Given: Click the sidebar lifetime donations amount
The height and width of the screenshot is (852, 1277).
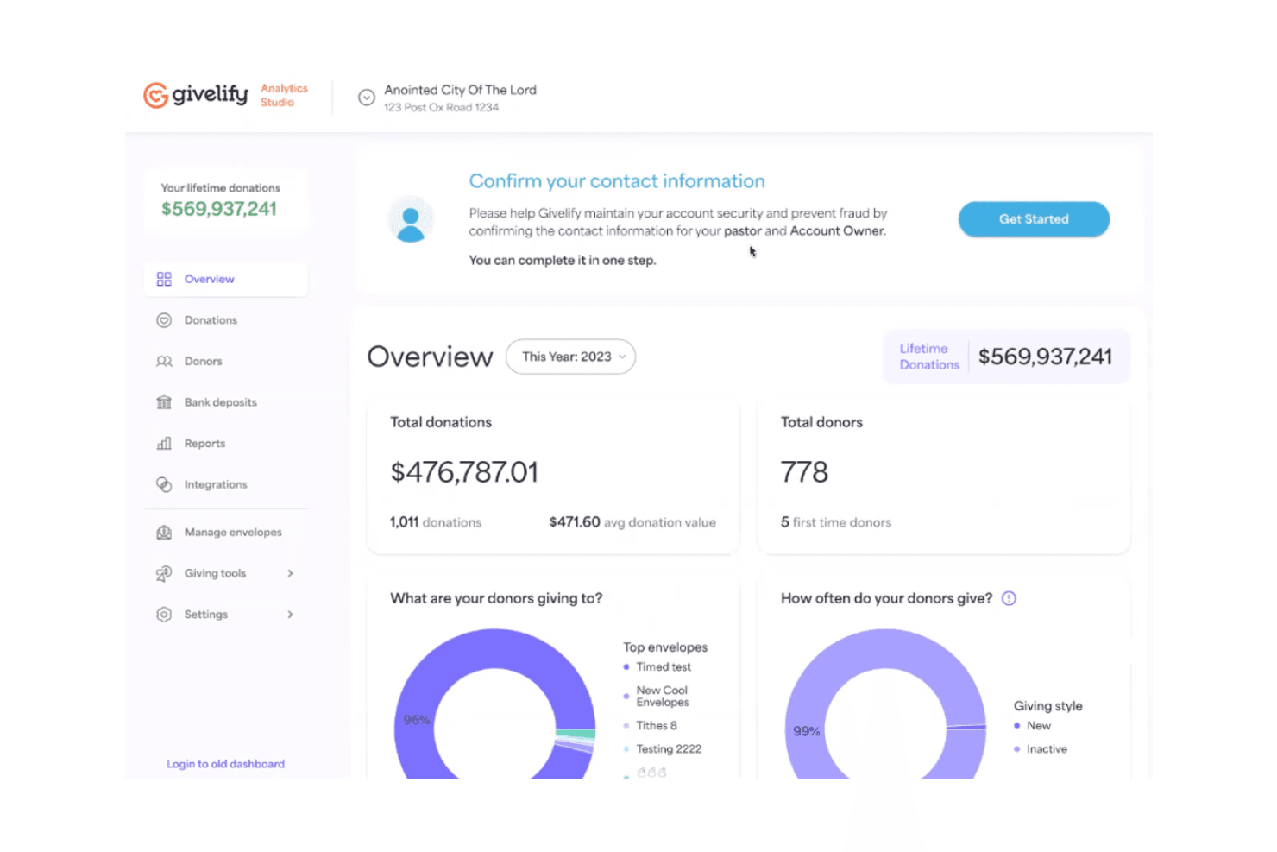Looking at the screenshot, I should tap(219, 209).
